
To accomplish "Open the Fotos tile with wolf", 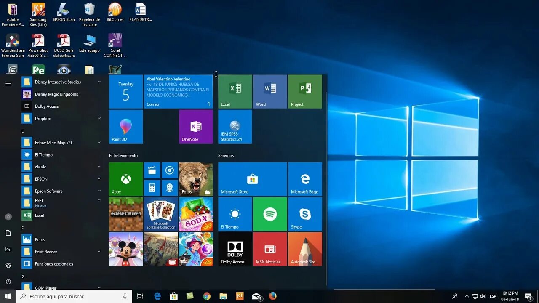I will click(x=196, y=179).
